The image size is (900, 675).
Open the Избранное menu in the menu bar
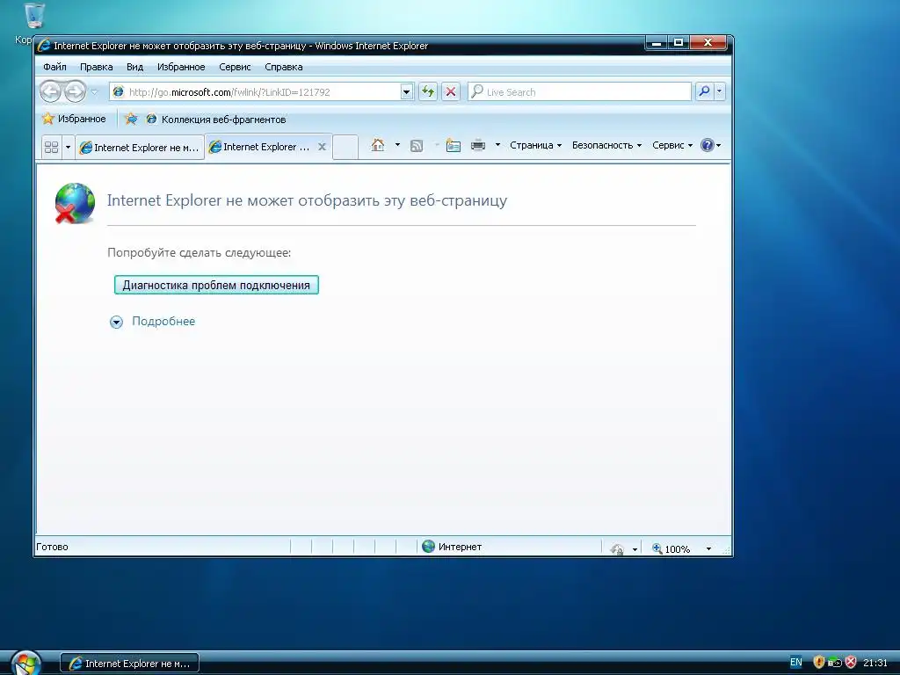click(x=181, y=67)
